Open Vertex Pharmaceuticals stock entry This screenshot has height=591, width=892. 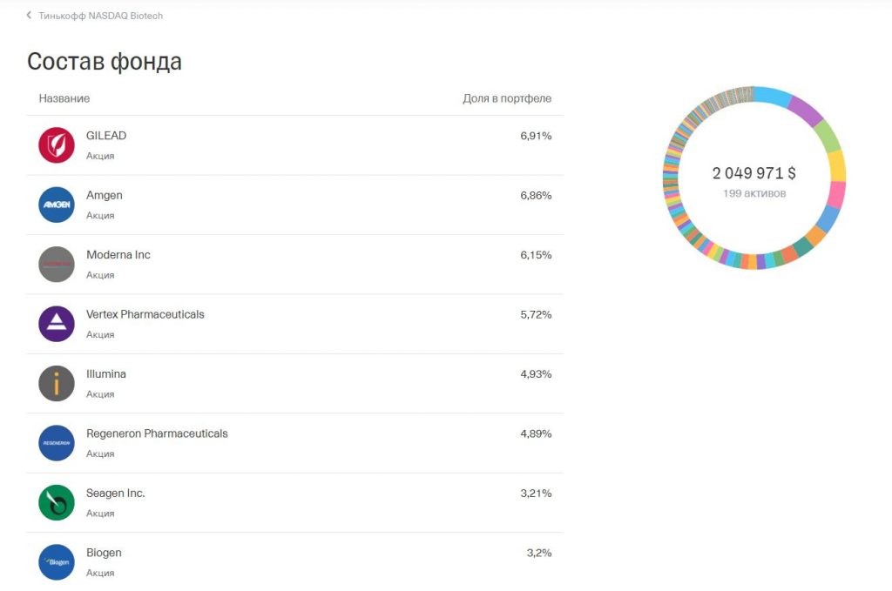[x=145, y=314]
